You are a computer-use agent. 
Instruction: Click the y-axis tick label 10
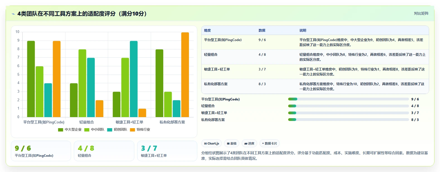point(18,32)
